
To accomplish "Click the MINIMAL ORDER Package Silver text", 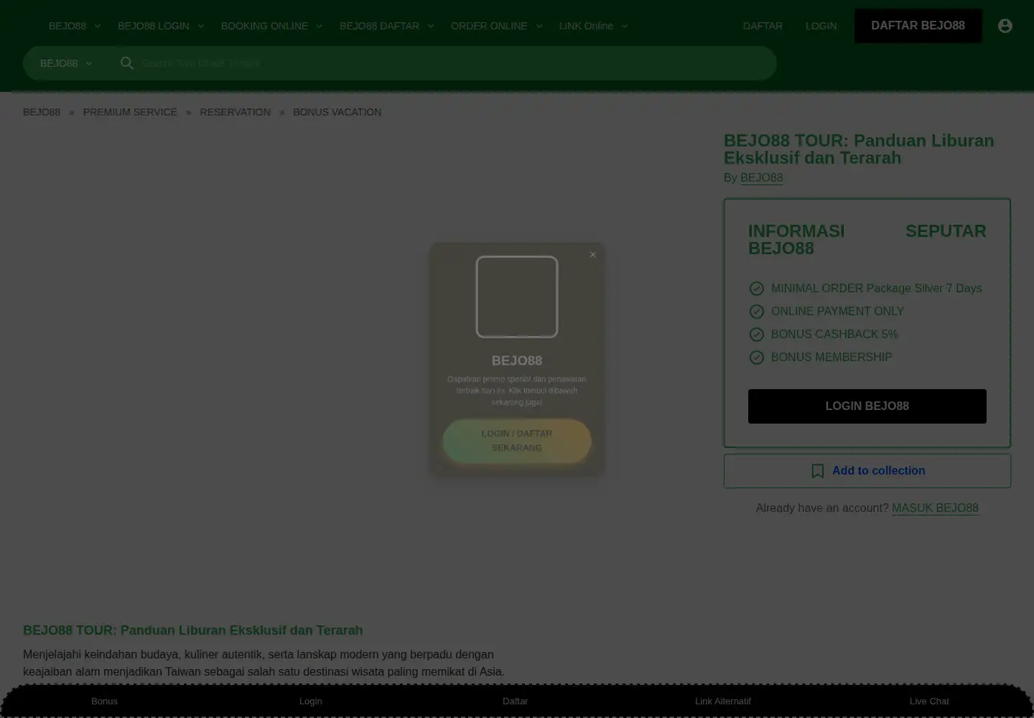I will (x=876, y=289).
